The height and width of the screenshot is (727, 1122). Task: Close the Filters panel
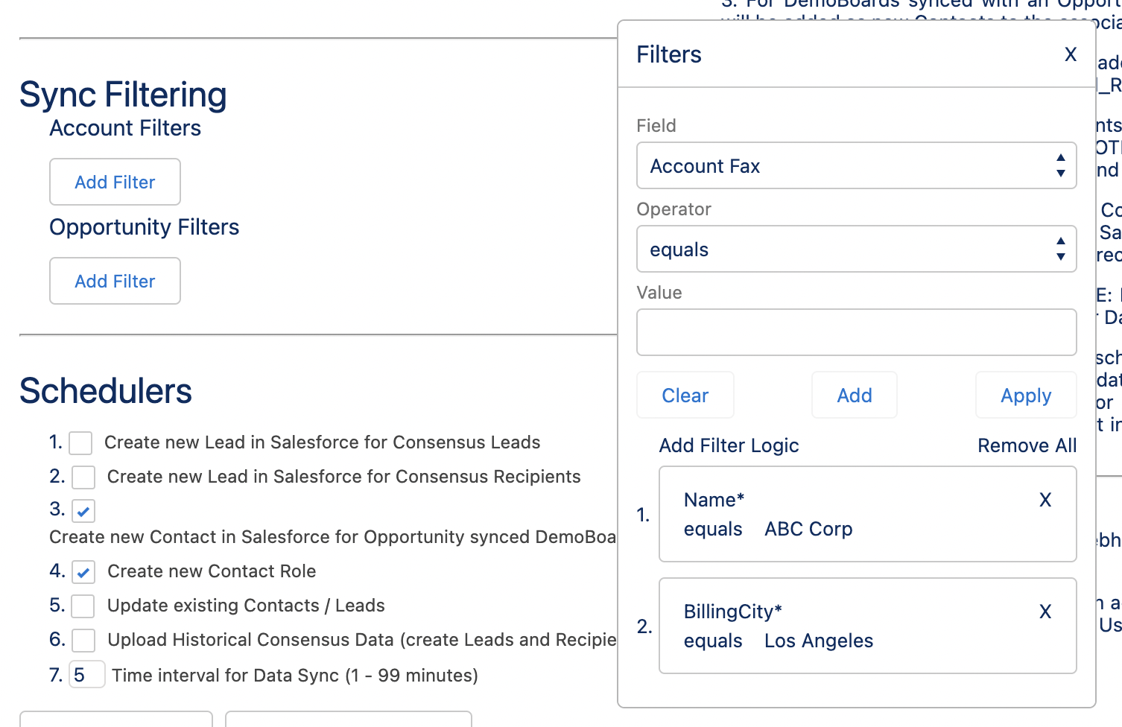pyautogui.click(x=1071, y=54)
